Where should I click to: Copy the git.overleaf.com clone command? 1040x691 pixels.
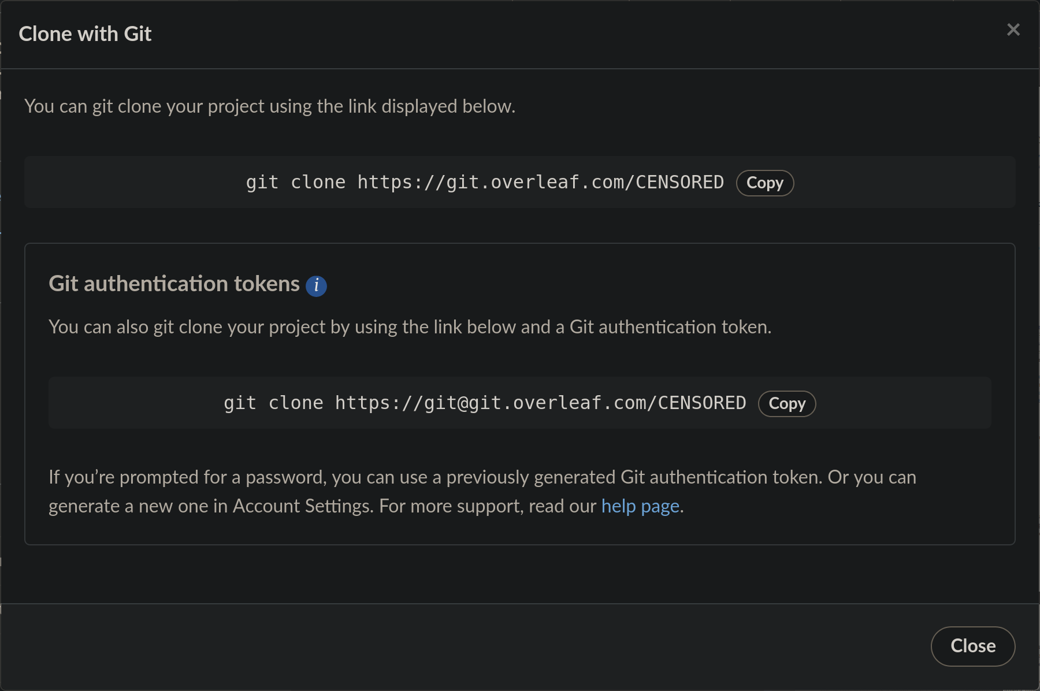click(x=764, y=183)
